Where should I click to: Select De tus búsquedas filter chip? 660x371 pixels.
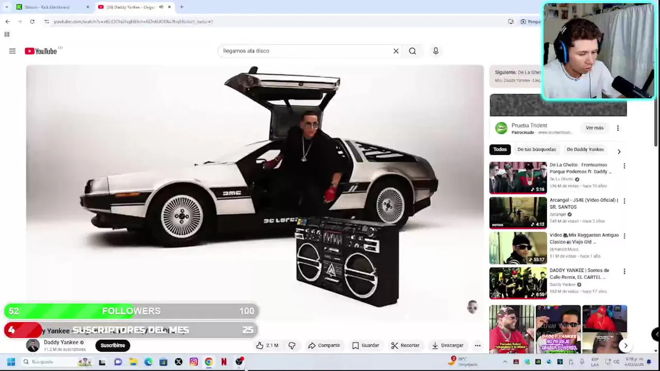pos(536,149)
